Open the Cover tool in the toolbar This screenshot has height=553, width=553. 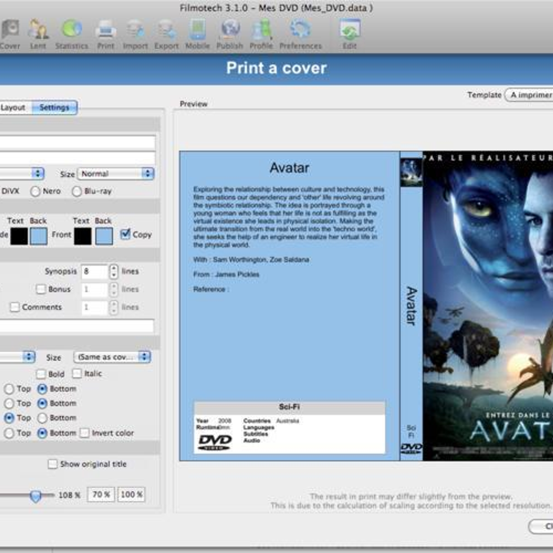pos(10,35)
